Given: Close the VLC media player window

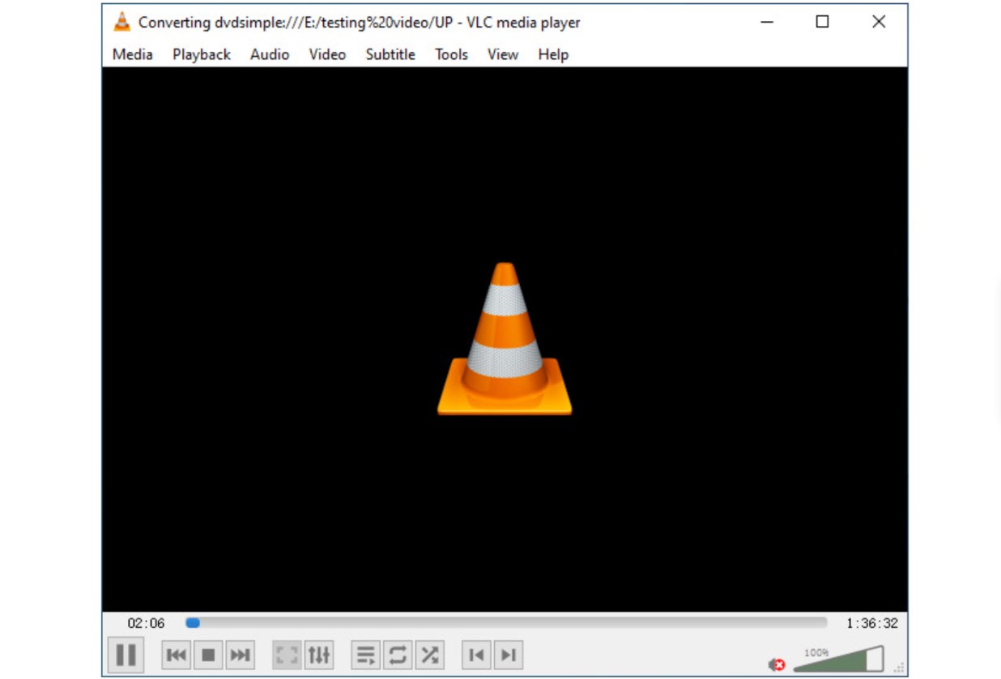Looking at the screenshot, I should (x=879, y=22).
